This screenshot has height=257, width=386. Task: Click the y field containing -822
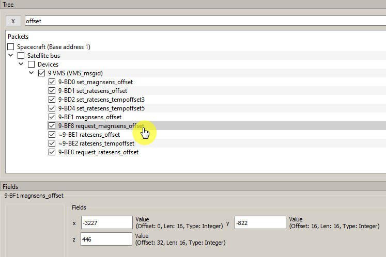[260, 222]
